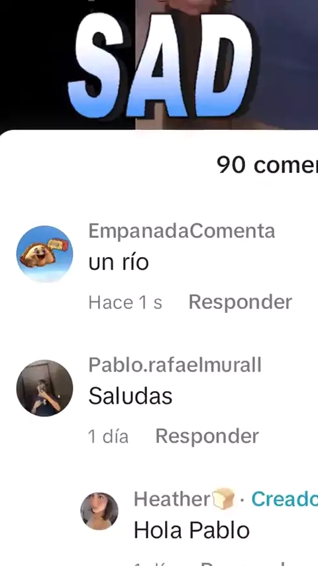The image size is (318, 566).
Task: Click the EmpanadaComenta username
Action: point(182,231)
